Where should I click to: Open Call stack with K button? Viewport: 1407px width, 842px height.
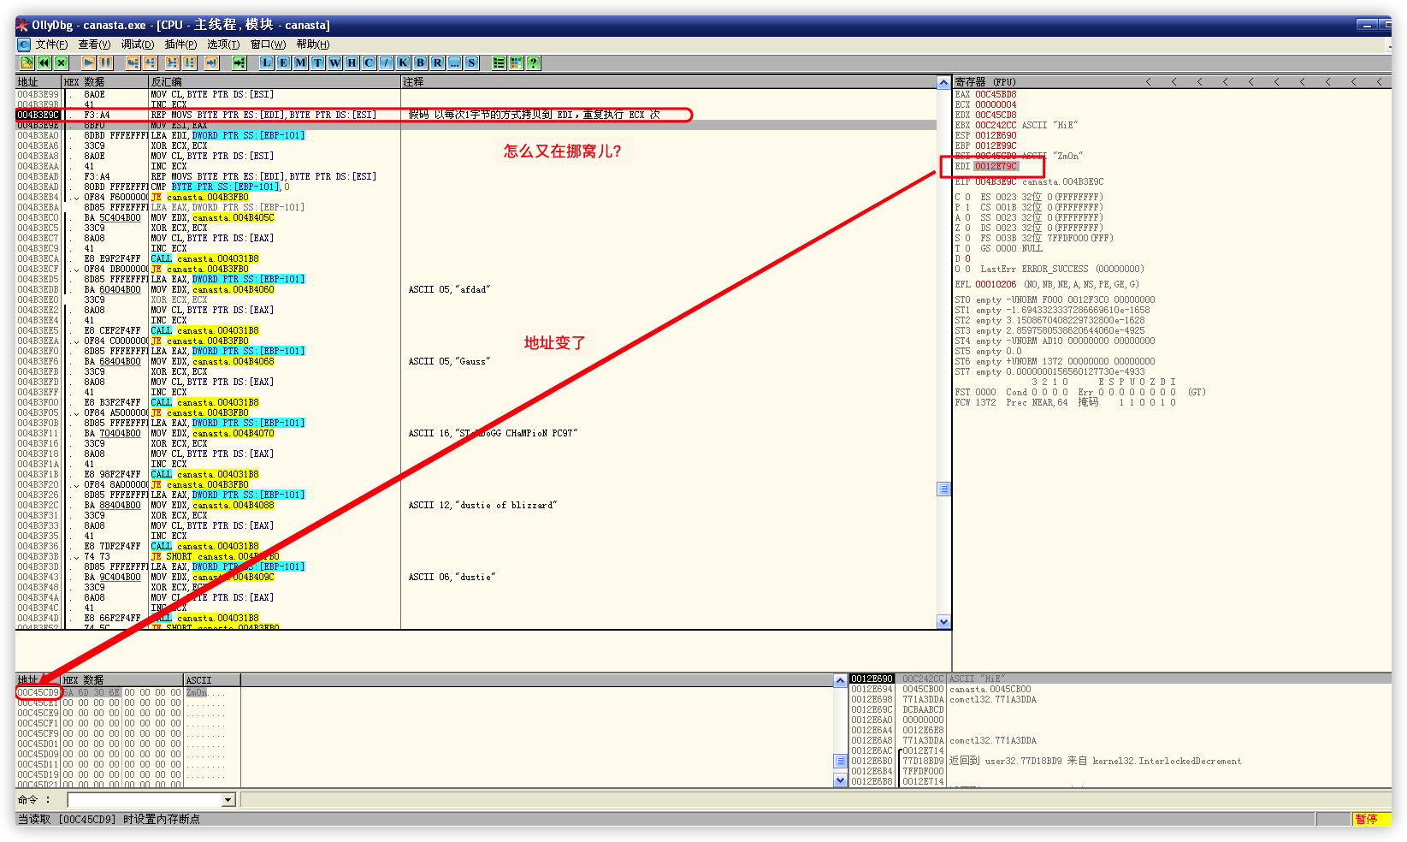tap(403, 62)
